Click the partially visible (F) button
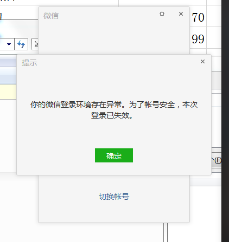The height and width of the screenshot is (242, 229). (x=217, y=160)
